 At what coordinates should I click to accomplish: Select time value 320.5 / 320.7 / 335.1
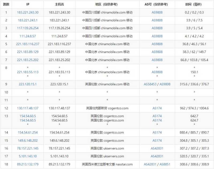point(194,156)
